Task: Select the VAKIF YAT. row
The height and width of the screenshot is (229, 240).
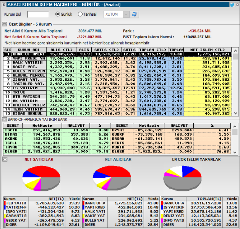Action: point(117,67)
